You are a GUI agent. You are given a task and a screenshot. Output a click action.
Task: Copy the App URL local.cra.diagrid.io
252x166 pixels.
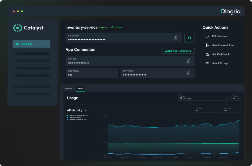189,61
